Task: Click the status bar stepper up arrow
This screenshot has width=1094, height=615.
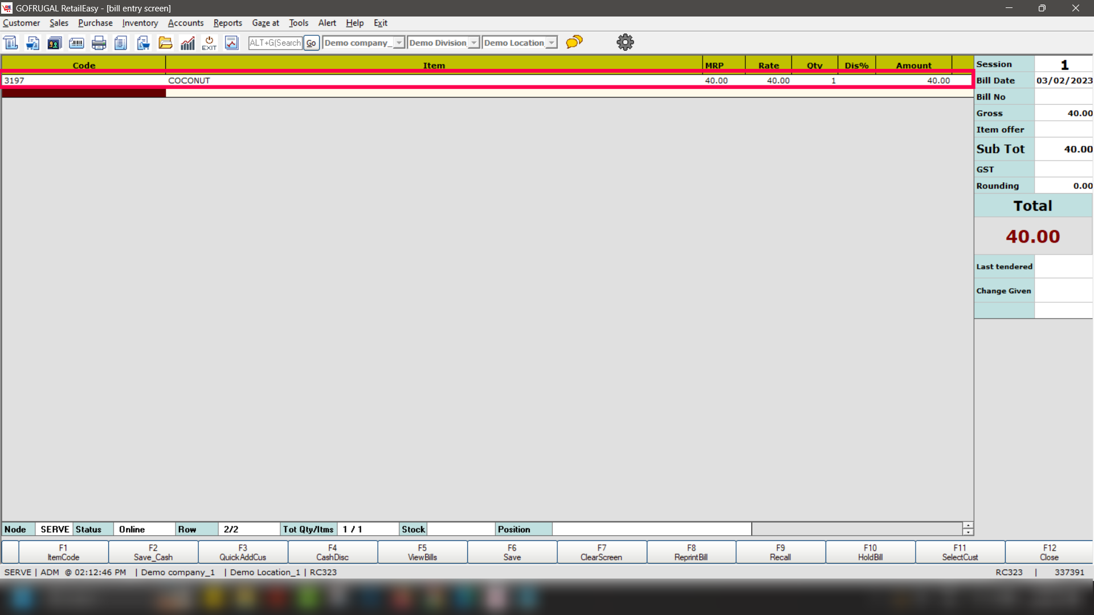Action: coord(968,525)
